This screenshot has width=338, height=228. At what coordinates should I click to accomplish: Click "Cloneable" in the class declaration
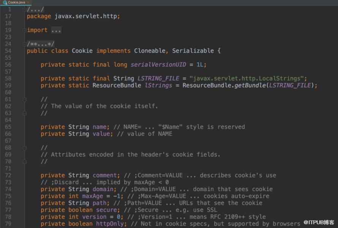[150, 51]
